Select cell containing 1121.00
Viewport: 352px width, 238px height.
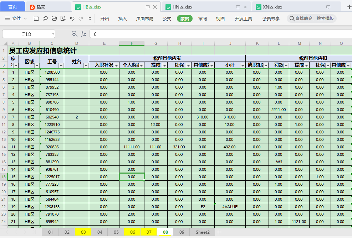click(299, 222)
